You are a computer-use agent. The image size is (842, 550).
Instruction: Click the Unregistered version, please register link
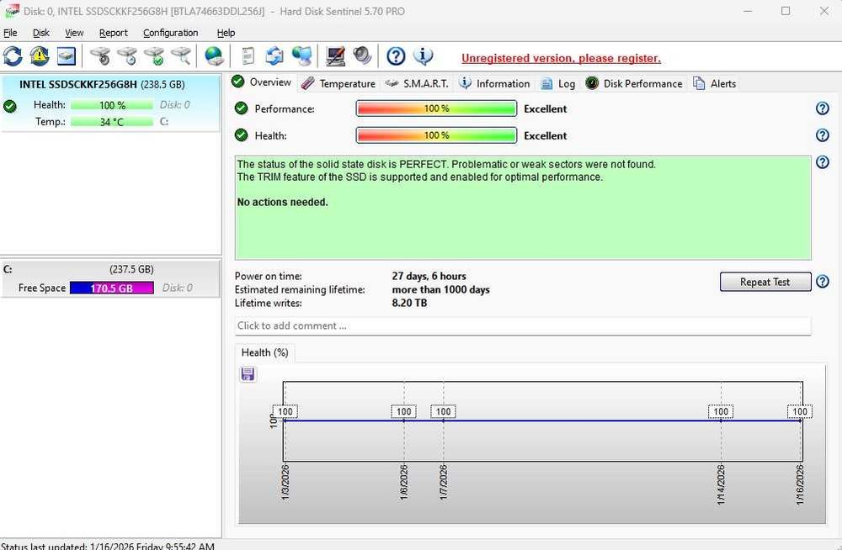point(561,58)
